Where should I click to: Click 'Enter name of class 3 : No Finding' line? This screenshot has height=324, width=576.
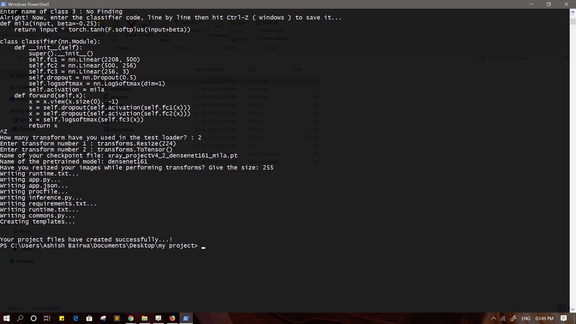(61, 12)
